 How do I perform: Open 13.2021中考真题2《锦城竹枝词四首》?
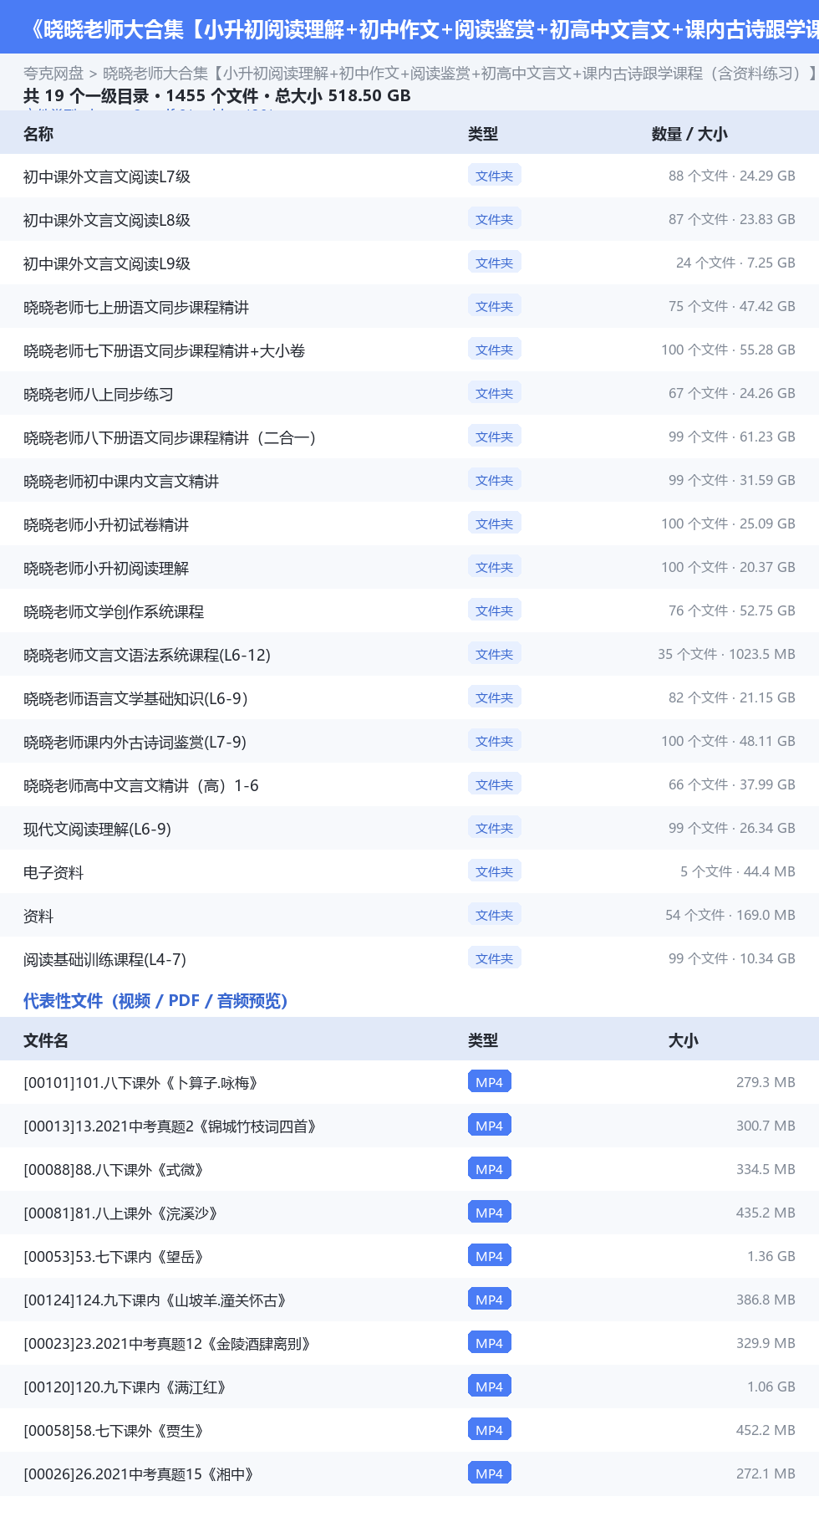171,1126
